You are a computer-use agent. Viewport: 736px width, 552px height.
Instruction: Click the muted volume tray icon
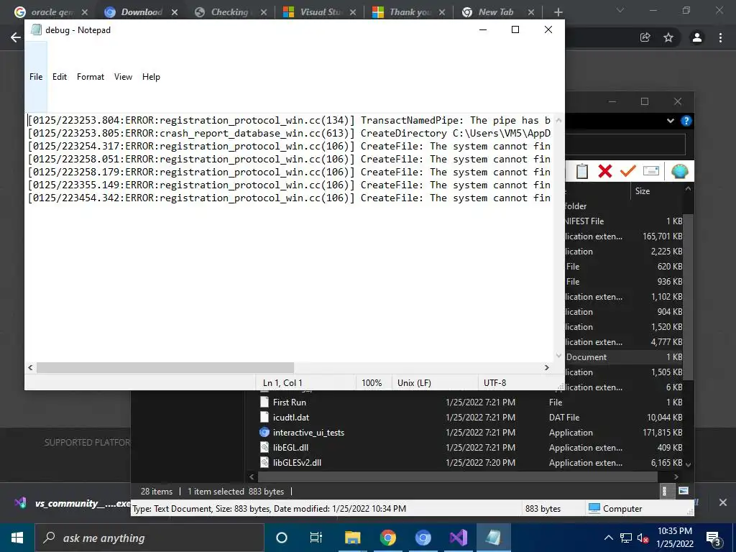[x=643, y=538]
